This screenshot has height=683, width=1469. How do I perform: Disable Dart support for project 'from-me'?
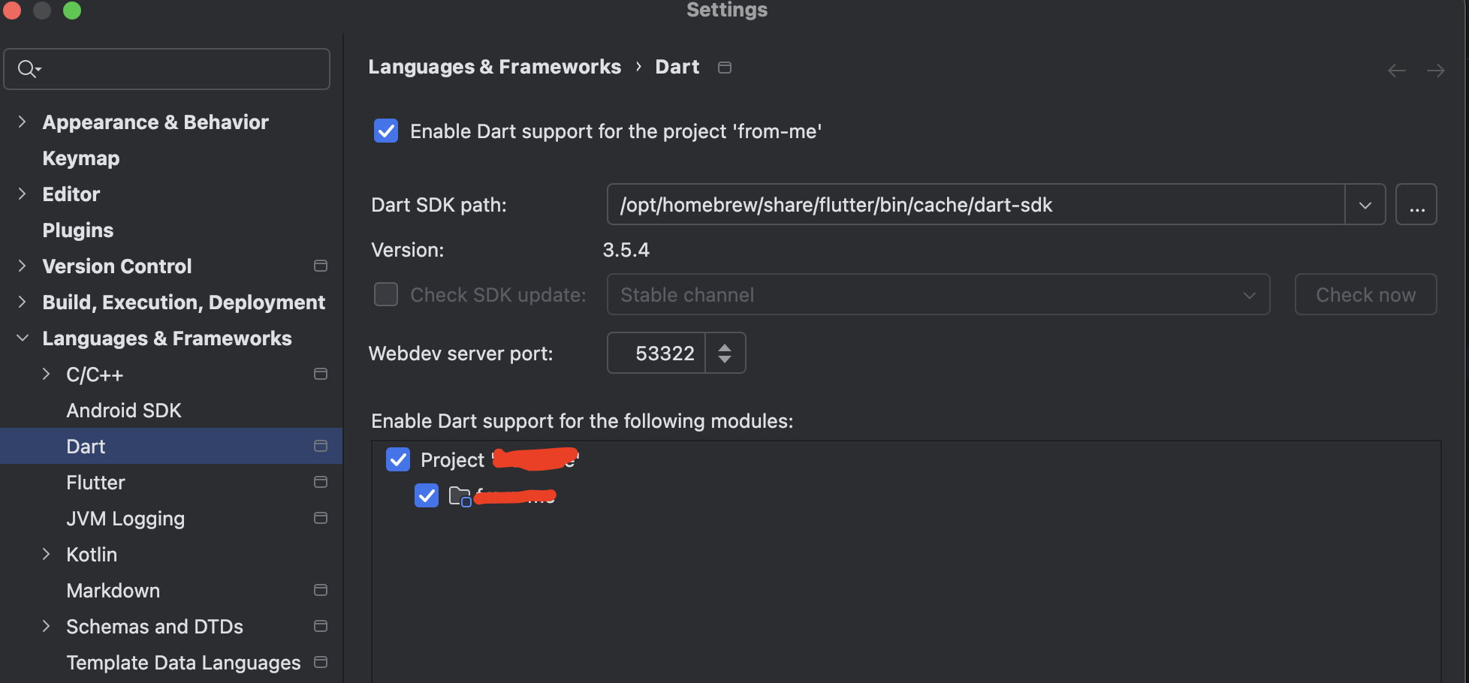coord(386,131)
